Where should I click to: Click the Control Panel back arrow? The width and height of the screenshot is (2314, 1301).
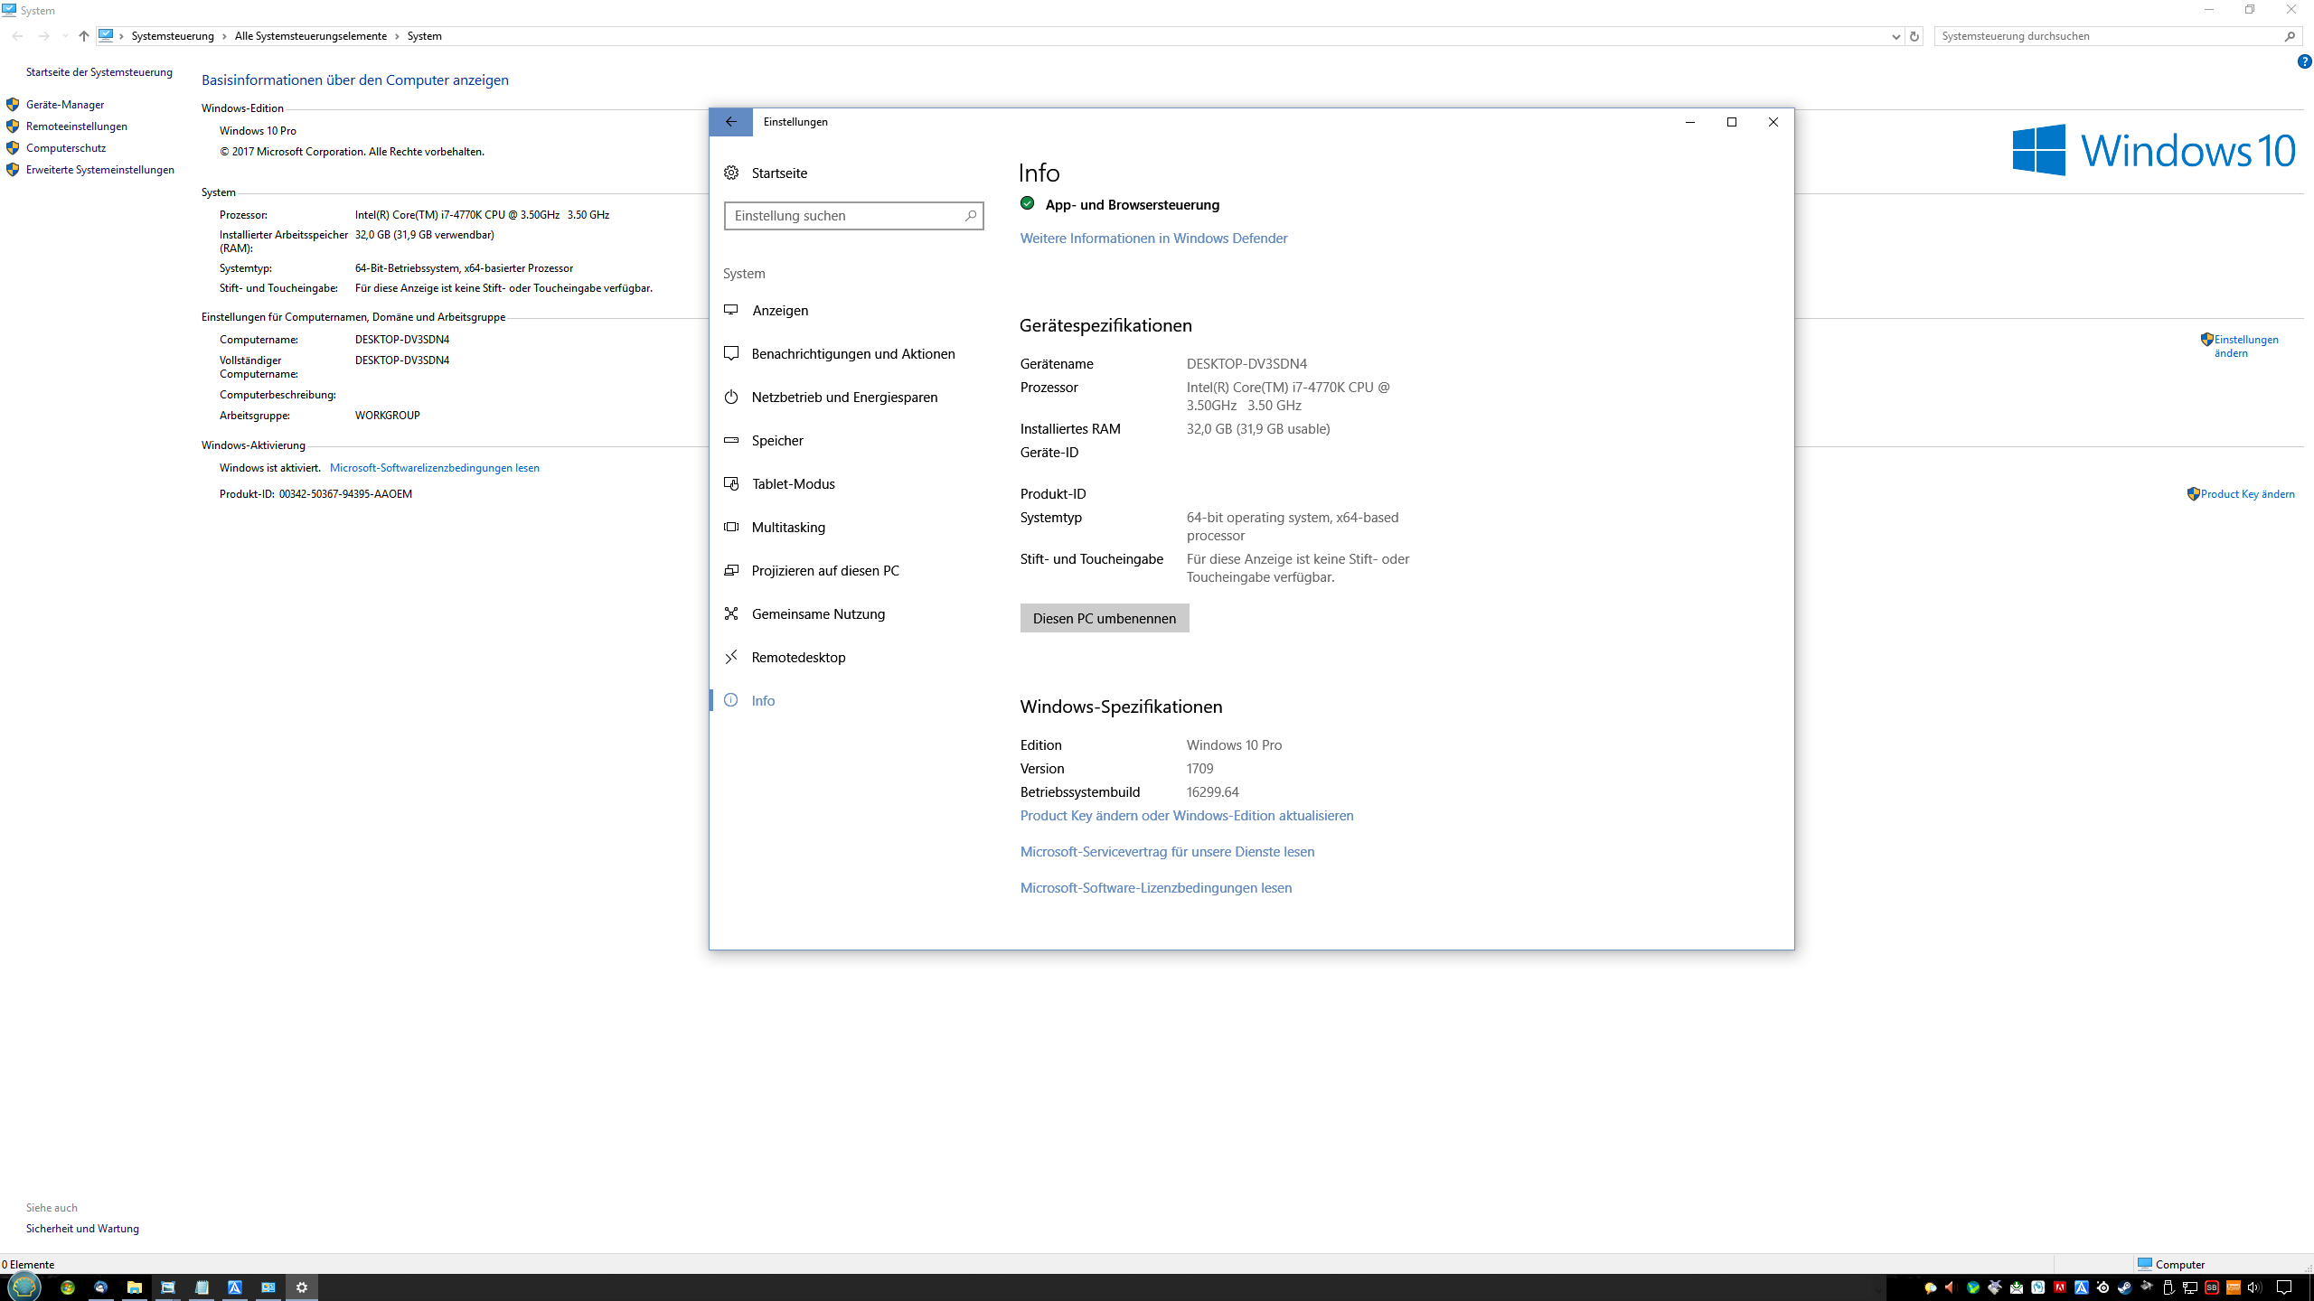pyautogui.click(x=18, y=36)
